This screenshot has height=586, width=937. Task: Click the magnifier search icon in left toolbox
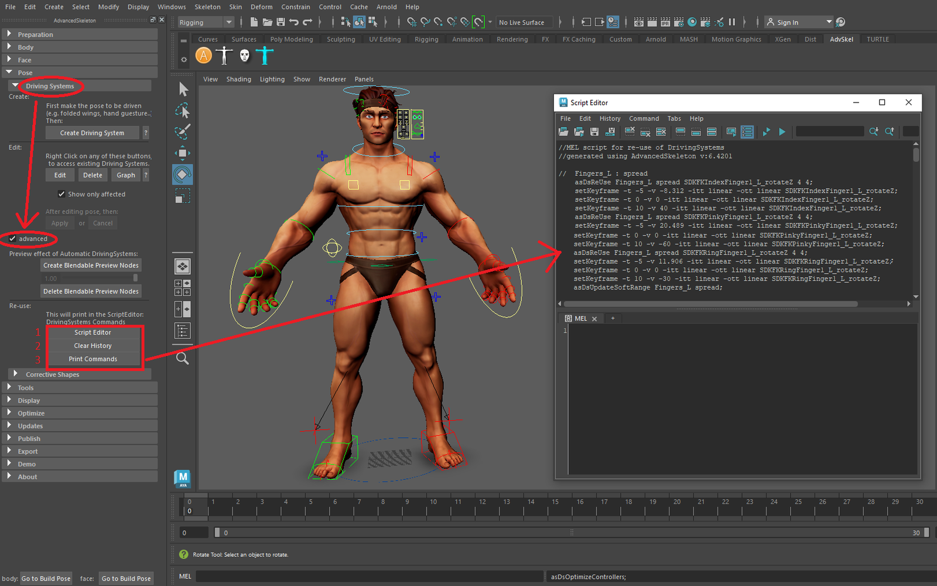click(x=183, y=358)
